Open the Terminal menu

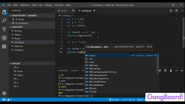pyautogui.click(x=59, y=5)
